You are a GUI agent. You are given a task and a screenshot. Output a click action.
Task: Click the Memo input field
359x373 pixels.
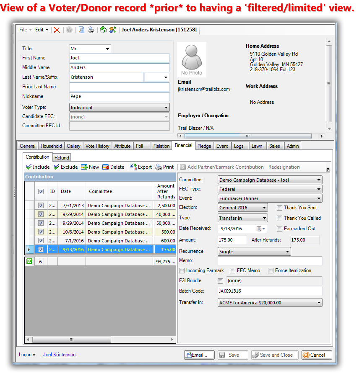click(x=270, y=261)
